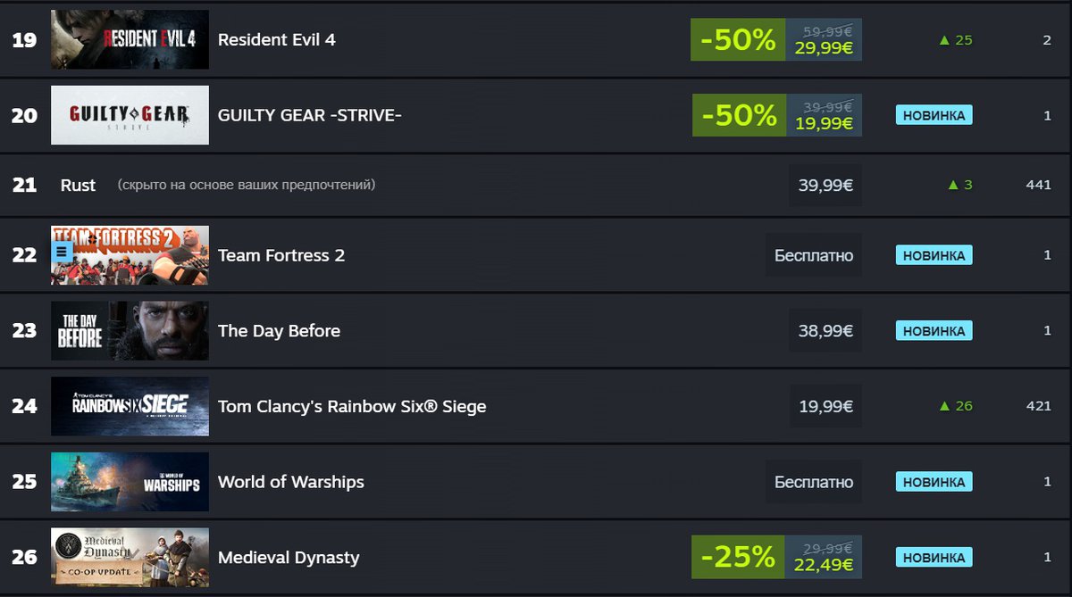
Task: Select the -25% Medieval Dynasty discount badge
Action: pos(738,558)
